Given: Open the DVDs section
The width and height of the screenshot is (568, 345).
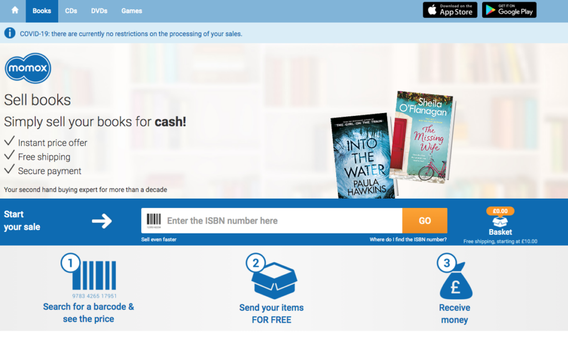Looking at the screenshot, I should pos(99,11).
